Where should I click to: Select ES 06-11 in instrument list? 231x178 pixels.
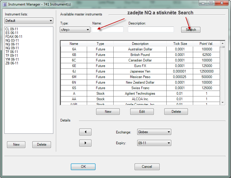(12, 33)
